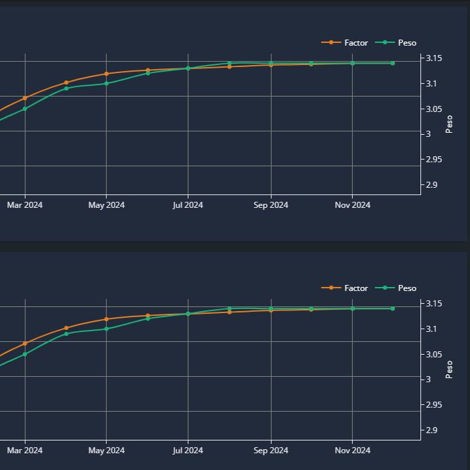The width and height of the screenshot is (470, 470).
Task: Click green Peso point at May 2024, top chart
Action: pos(107,84)
